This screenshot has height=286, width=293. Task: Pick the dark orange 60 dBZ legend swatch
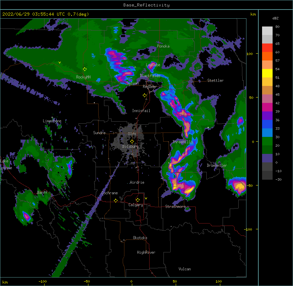[x=267, y=56]
